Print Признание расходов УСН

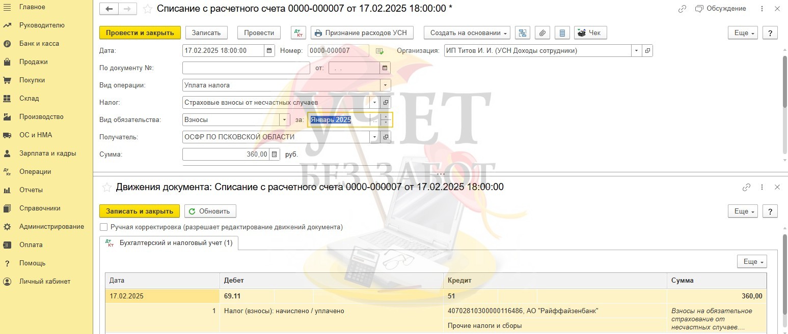(x=362, y=33)
